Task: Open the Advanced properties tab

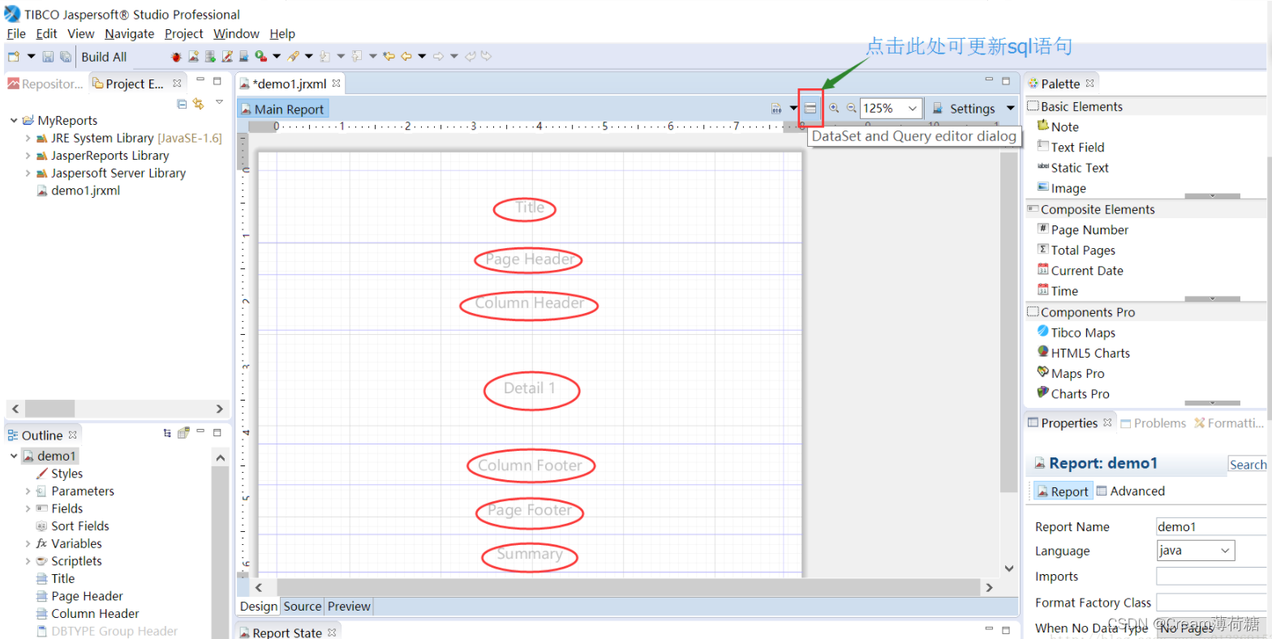Action: pos(1131,491)
